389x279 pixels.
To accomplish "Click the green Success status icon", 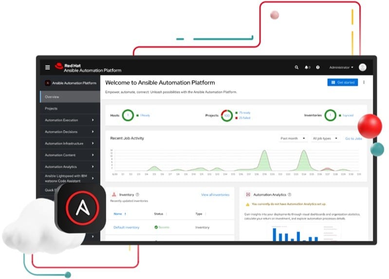I will [156, 227].
